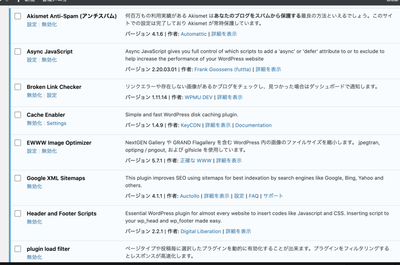
Task: Open the サポート link for Google XML Sitemaps
Action: tap(273, 196)
